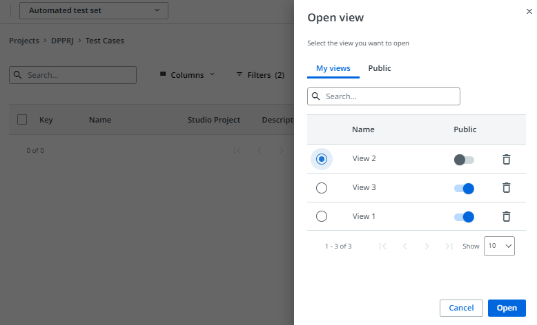Go to DPPRJ breadcrumb link
Image resolution: width=537 pixels, height=325 pixels.
(x=62, y=41)
